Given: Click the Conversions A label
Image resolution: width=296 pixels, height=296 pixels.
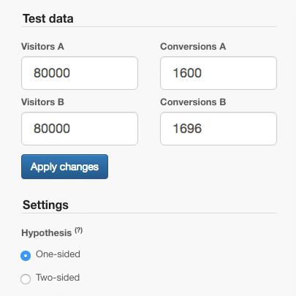Looking at the screenshot, I should click(x=193, y=47).
